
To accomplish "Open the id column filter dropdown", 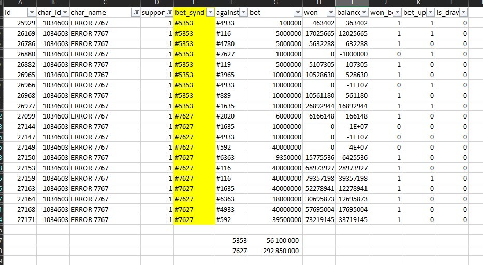I will click(x=32, y=12).
